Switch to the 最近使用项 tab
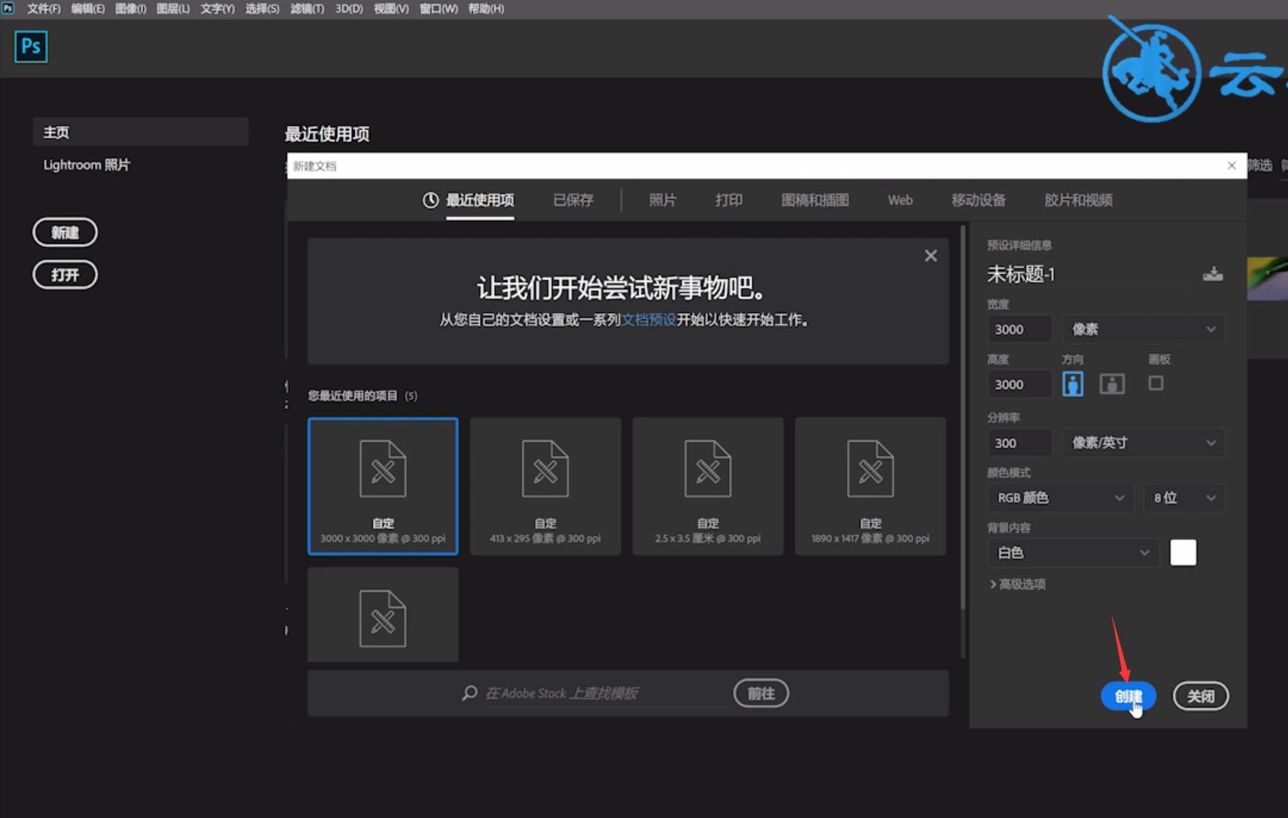 click(x=469, y=200)
